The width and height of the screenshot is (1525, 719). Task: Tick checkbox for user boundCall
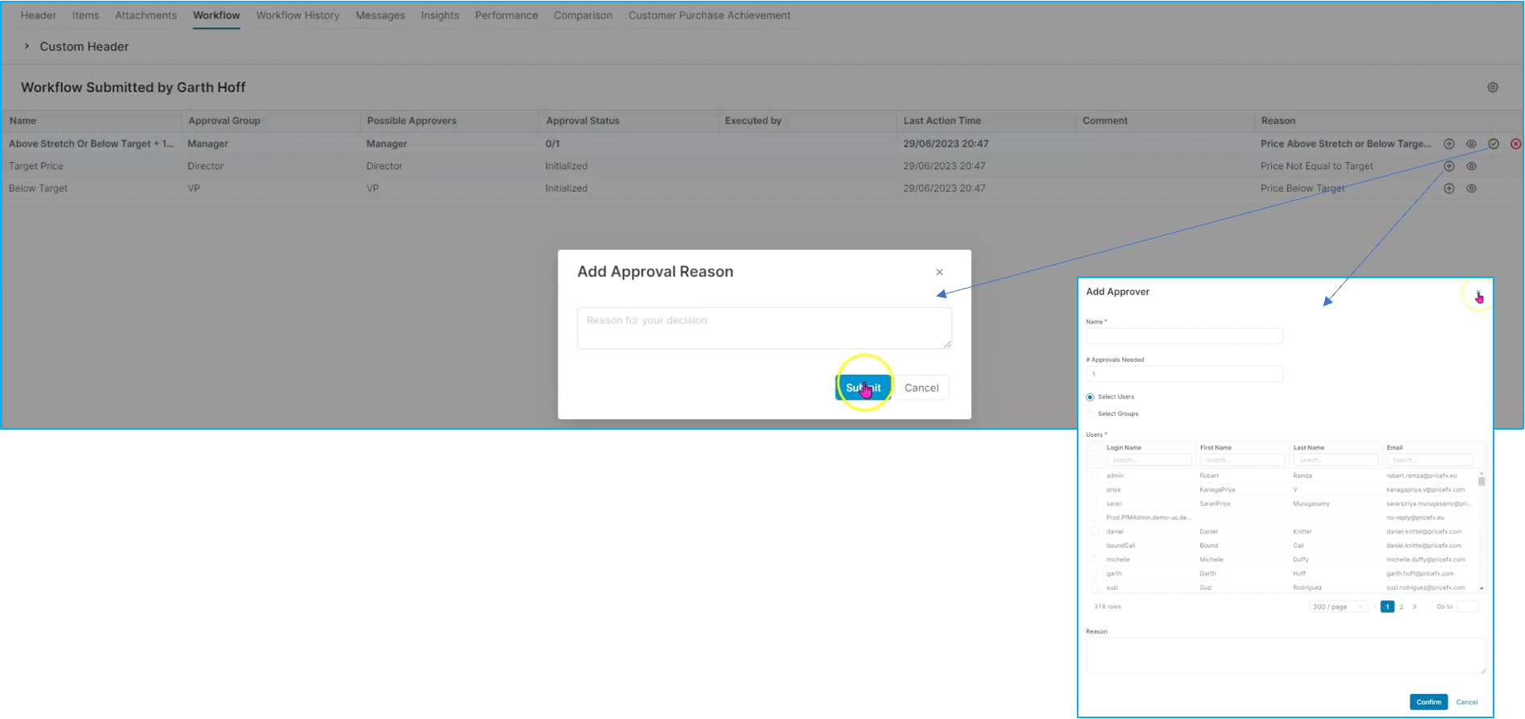(1095, 545)
